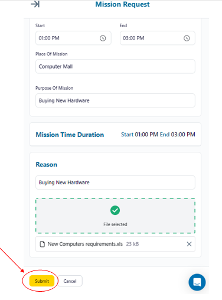The image size is (222, 300).
Task: Click the Mission Request page title
Action: point(122,4)
